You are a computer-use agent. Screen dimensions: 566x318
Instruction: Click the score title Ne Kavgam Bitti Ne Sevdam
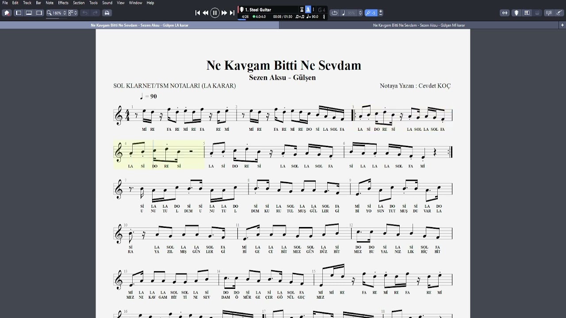pos(283,65)
